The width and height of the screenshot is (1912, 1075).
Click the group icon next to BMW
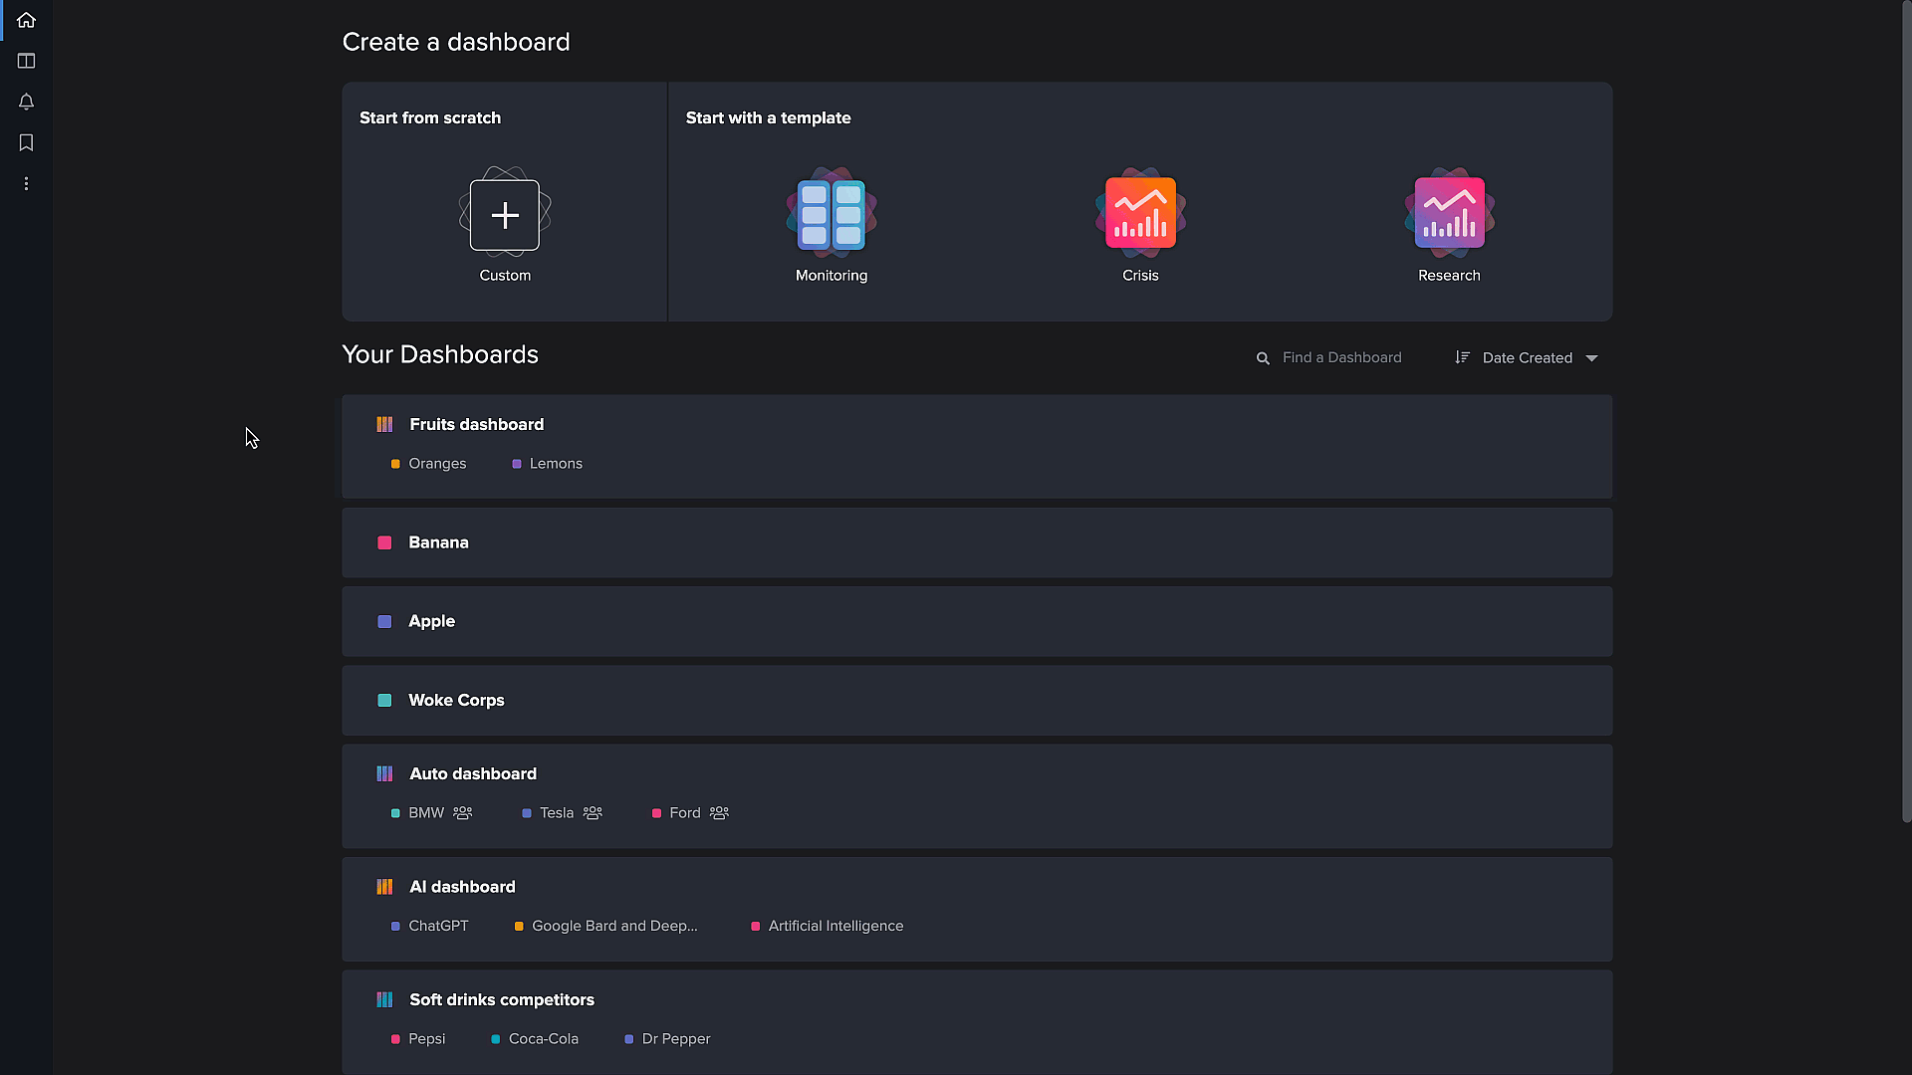pos(463,813)
